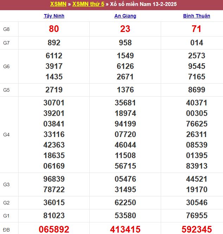Select the G3 number 19170
The width and height of the screenshot is (223, 234).
[197, 189]
